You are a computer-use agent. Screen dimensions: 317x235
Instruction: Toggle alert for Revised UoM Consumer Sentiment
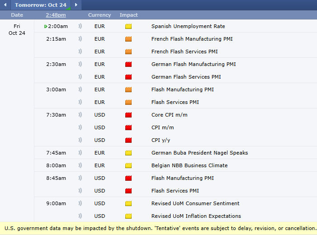pyautogui.click(x=80, y=203)
